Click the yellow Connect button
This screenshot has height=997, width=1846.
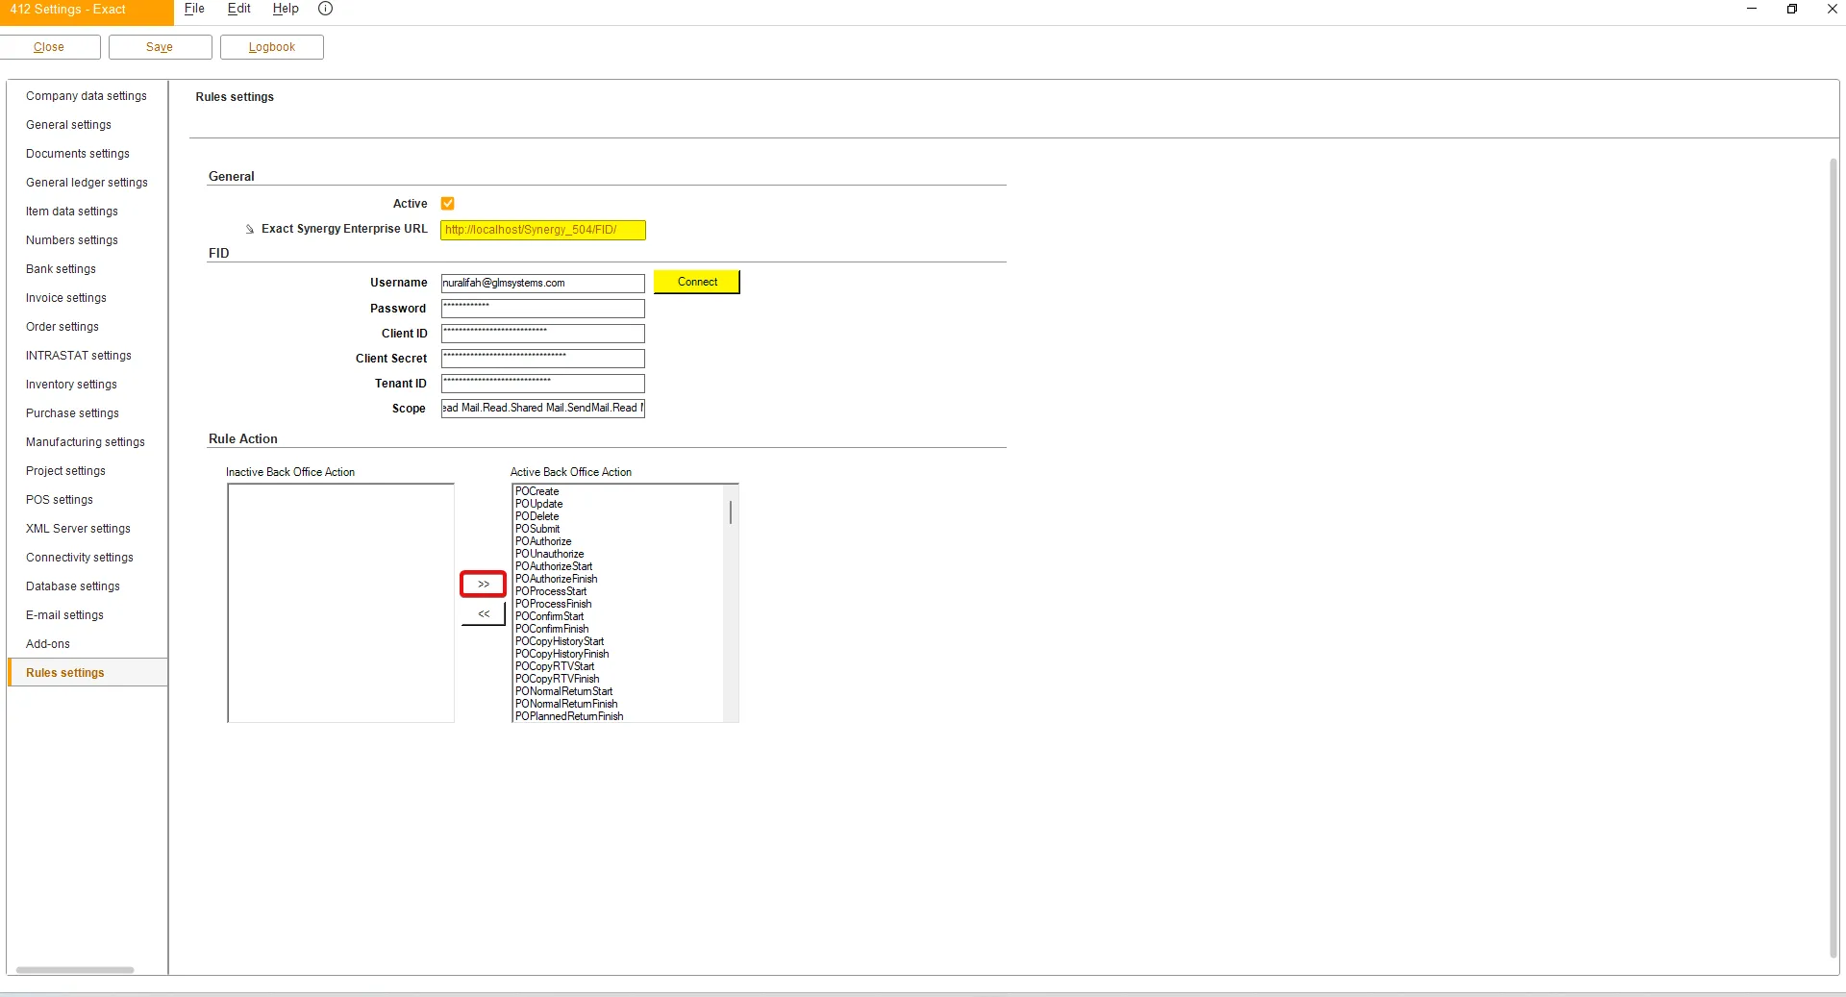click(x=697, y=282)
